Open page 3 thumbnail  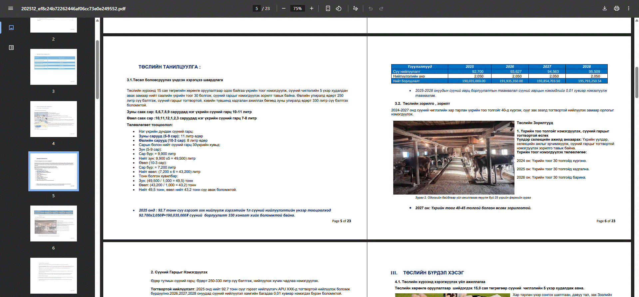54,67
